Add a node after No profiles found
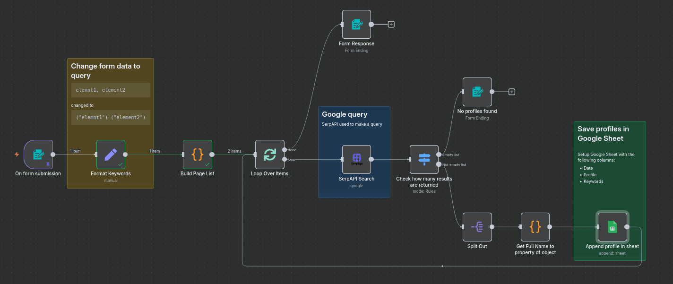 (511, 92)
